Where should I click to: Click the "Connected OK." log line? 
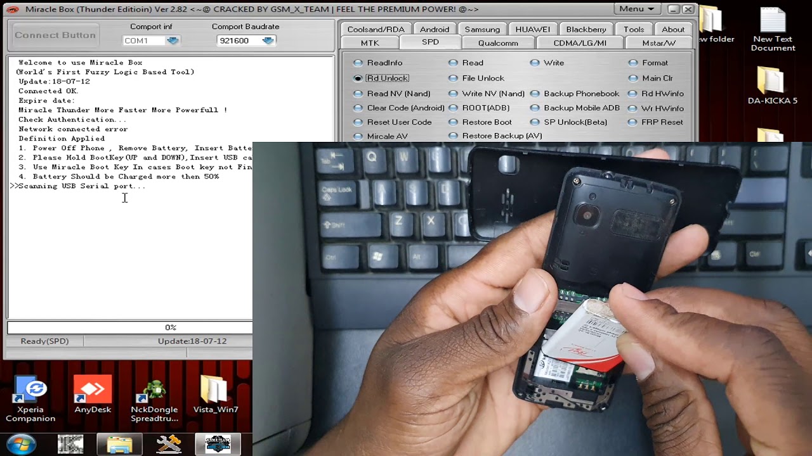(x=48, y=91)
